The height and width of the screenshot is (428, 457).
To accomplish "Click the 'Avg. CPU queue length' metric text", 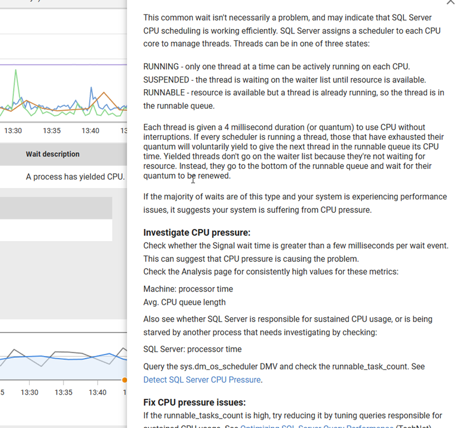I will 184,302.
